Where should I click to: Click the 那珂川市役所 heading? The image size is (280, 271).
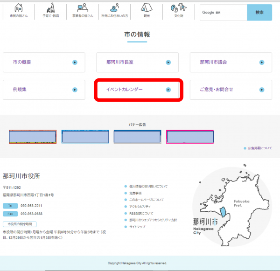[21, 176]
